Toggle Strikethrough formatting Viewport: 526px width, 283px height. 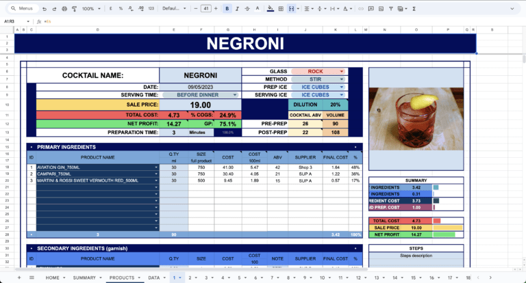pyautogui.click(x=247, y=9)
